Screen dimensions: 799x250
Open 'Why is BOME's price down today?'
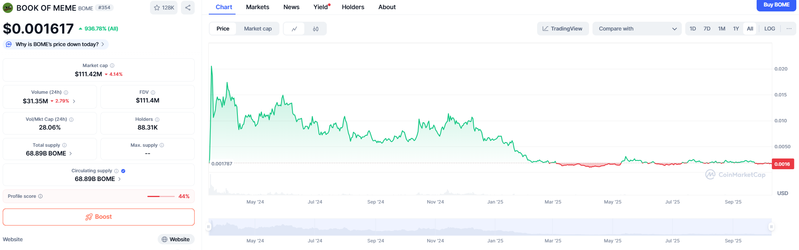point(56,44)
